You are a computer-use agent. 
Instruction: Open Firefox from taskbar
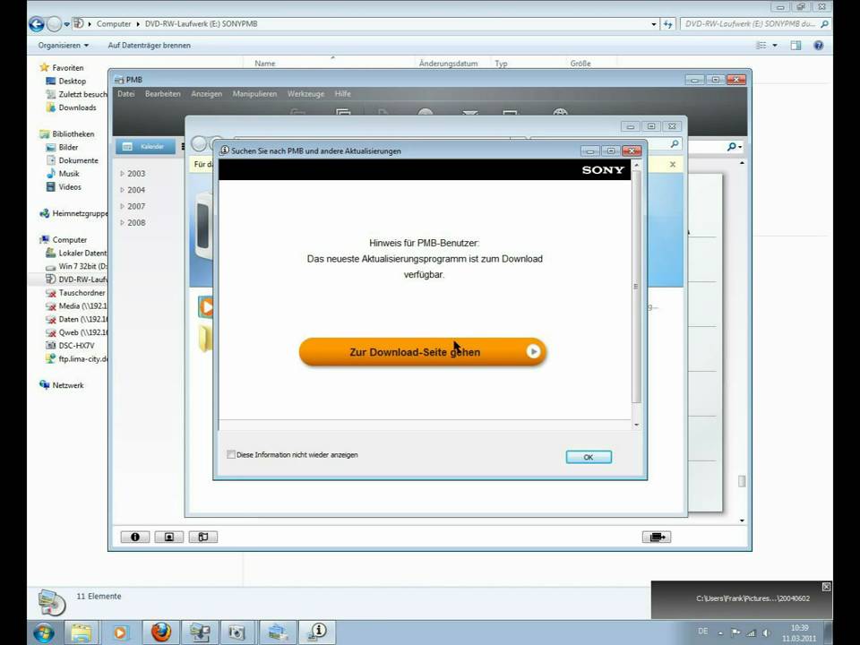click(160, 633)
